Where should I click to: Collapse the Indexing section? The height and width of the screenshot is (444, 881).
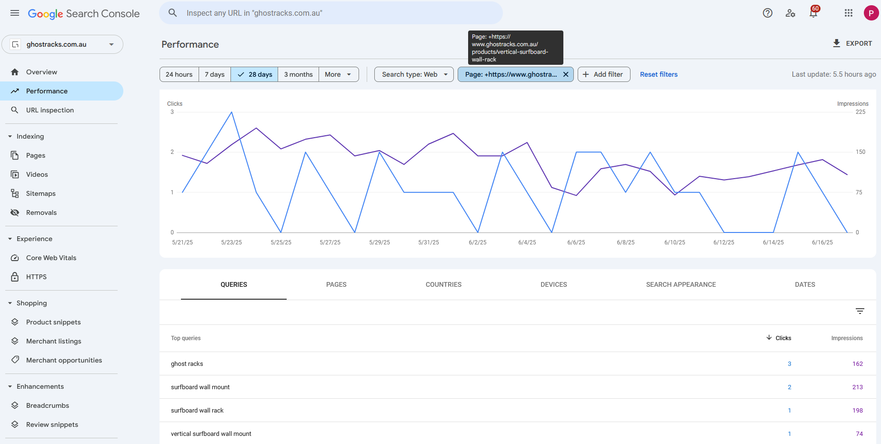coord(10,136)
